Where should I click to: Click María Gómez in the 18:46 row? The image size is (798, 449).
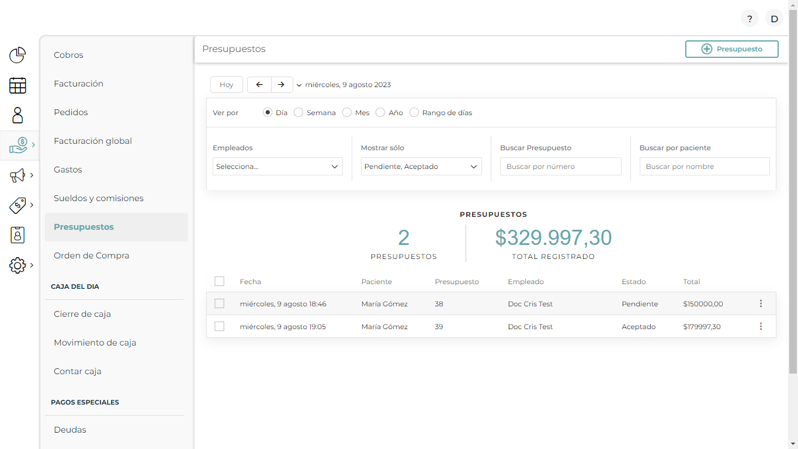coord(384,304)
